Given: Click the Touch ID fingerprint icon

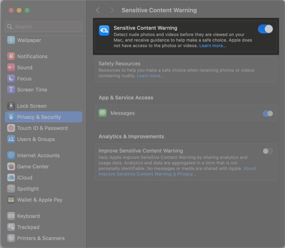Looking at the screenshot, I should click(11, 128).
